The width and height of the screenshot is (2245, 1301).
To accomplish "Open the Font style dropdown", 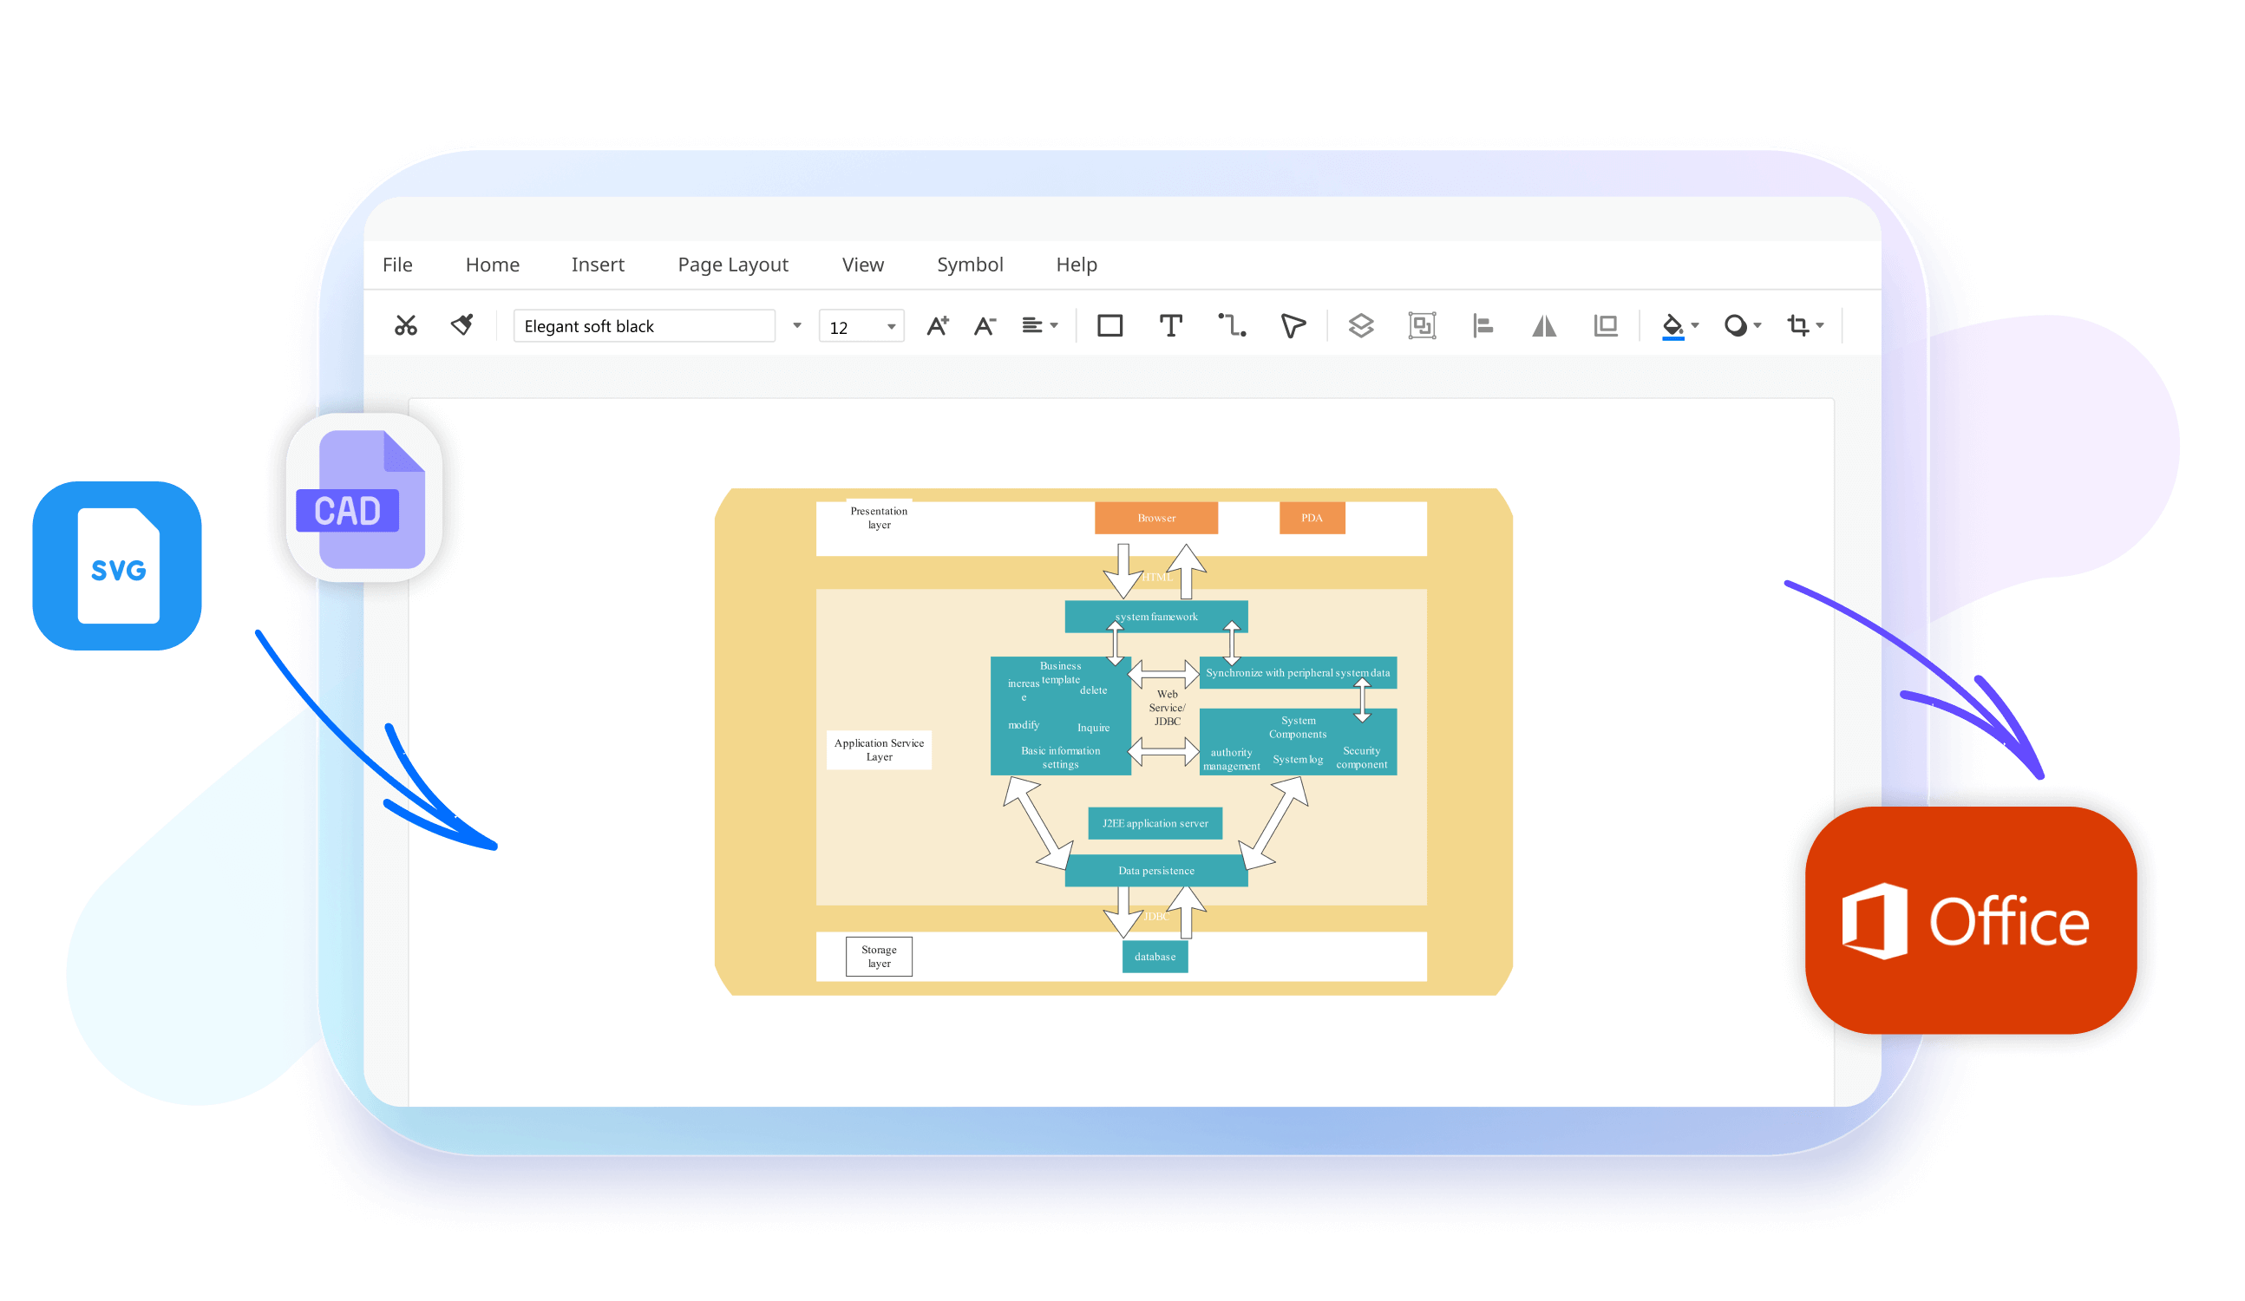I will (x=791, y=327).
